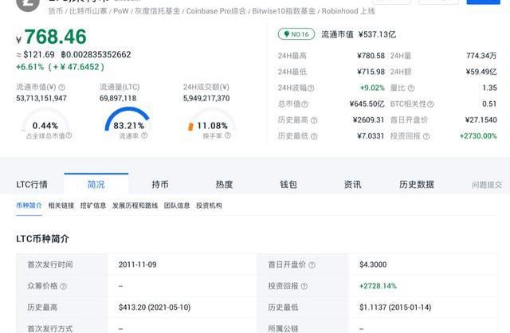Image resolution: width=510 pixels, height=333 pixels.
Task: Click the 灰度信托基金 category tag
Action: click(x=158, y=11)
